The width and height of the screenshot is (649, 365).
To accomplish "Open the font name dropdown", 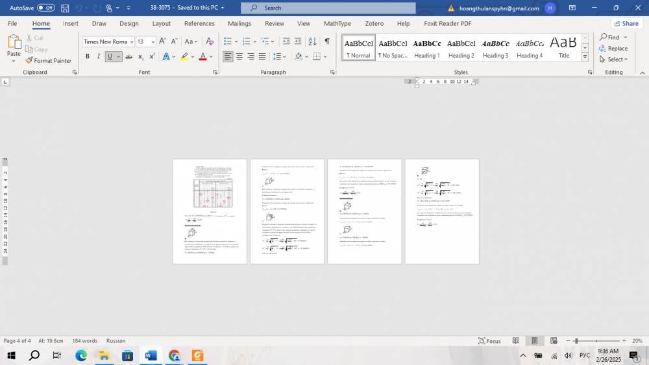I will pos(131,41).
